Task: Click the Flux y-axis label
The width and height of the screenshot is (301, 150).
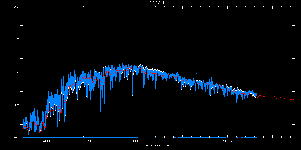Action: point(10,72)
